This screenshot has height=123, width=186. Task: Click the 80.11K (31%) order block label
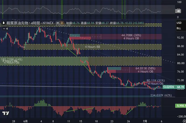click(x=156, y=81)
